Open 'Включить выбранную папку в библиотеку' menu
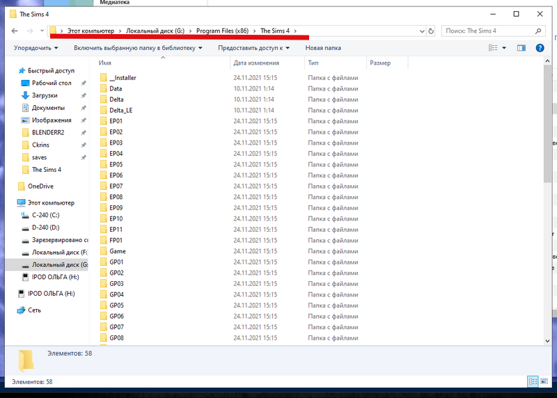 138,48
